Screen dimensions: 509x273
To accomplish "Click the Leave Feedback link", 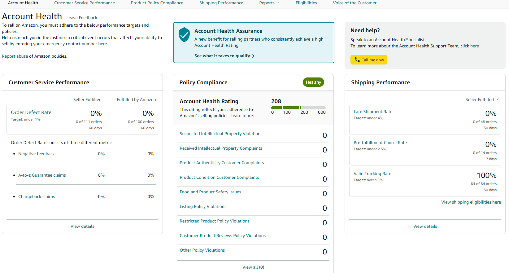I will tap(82, 18).
